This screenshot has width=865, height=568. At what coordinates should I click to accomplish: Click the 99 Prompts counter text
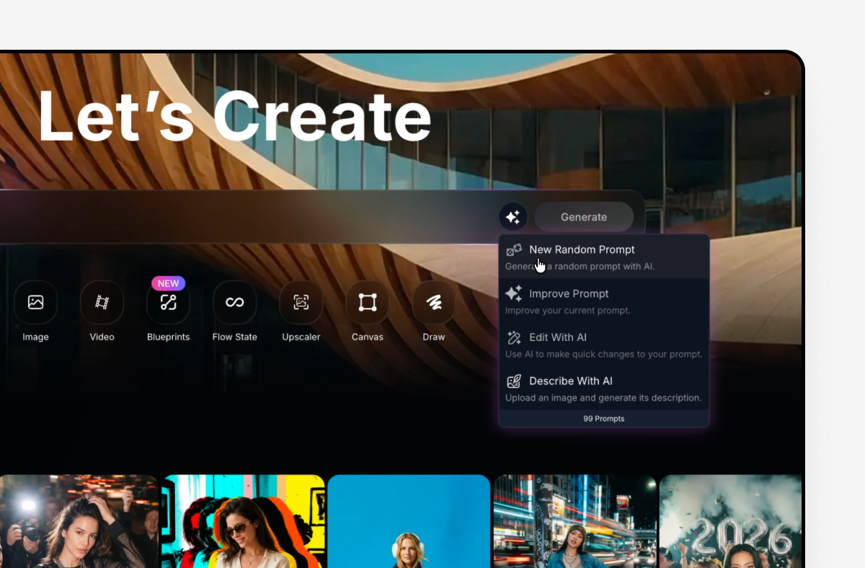click(x=604, y=419)
